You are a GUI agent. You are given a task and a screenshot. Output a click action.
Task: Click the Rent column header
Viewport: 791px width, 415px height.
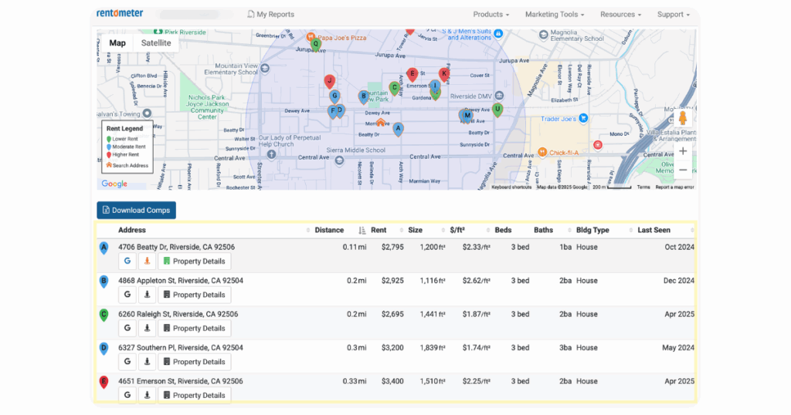379,231
